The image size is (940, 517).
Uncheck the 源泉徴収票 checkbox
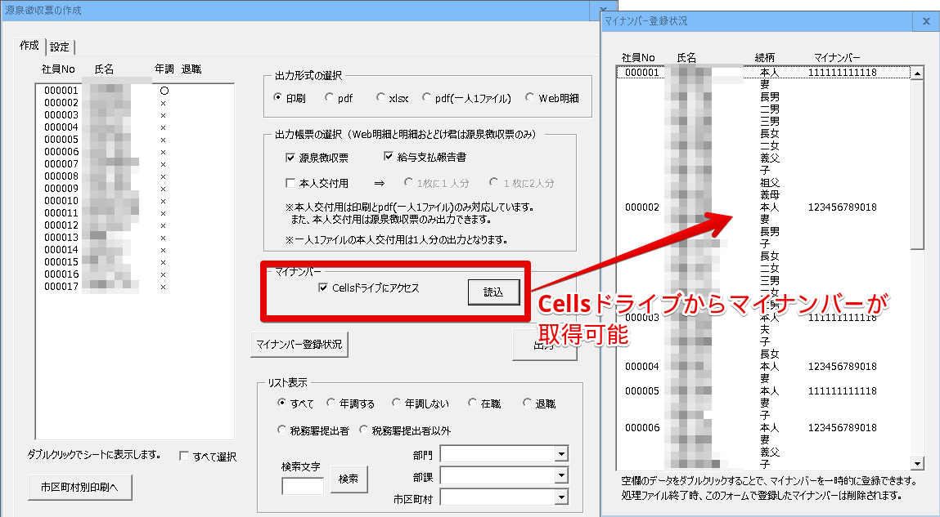tap(290, 158)
